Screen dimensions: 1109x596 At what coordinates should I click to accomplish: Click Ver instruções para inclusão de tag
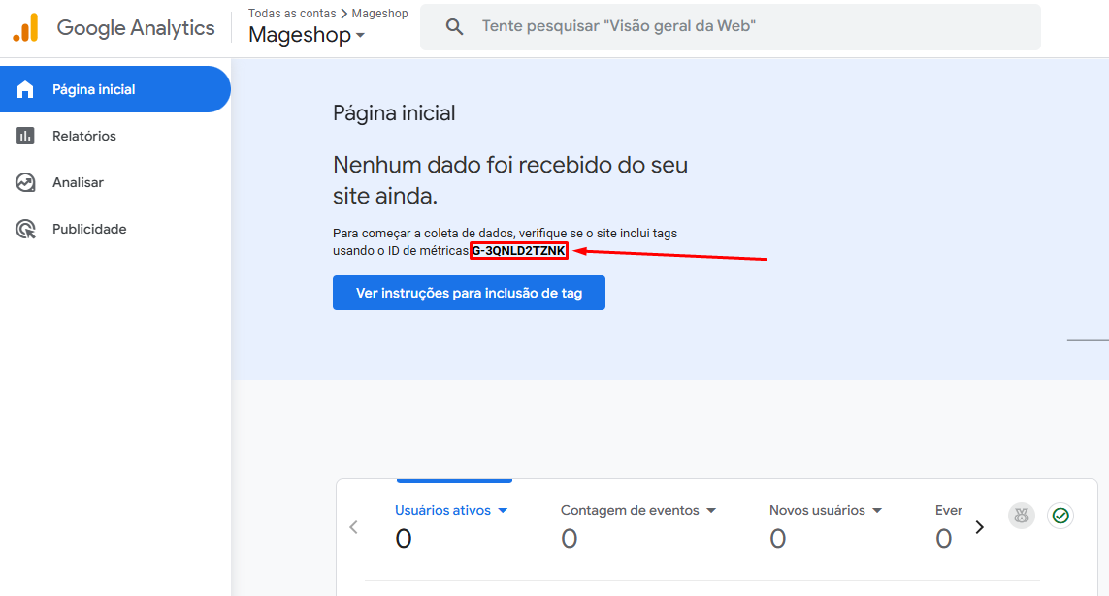[469, 293]
